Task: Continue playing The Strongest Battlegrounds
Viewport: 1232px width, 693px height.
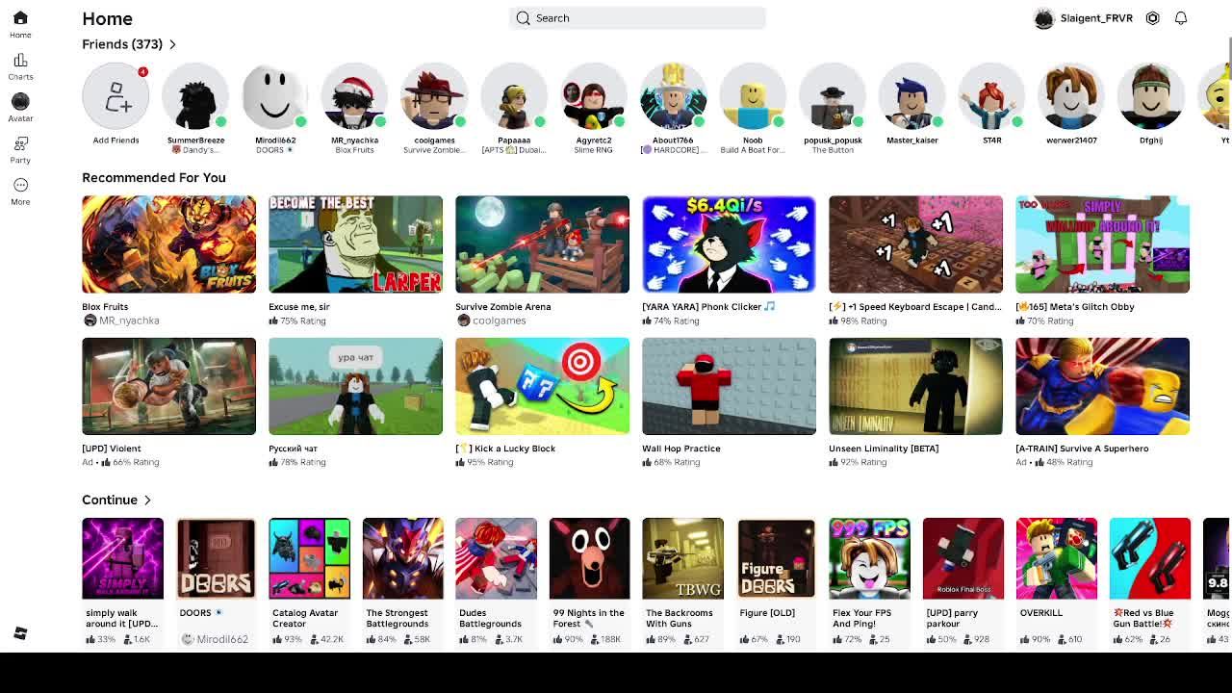Action: tap(402, 558)
